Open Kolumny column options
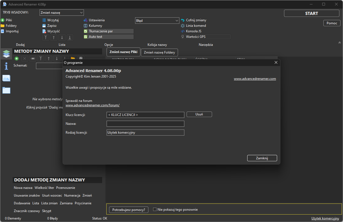 tap(93, 26)
